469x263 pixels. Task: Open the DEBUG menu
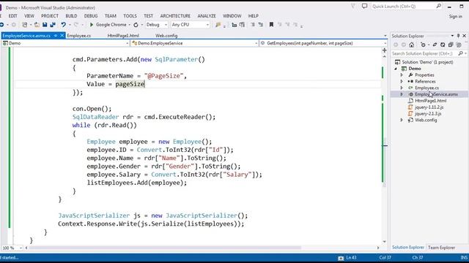click(91, 16)
